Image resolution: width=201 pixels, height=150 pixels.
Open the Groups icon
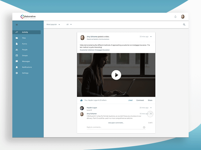click(17, 55)
